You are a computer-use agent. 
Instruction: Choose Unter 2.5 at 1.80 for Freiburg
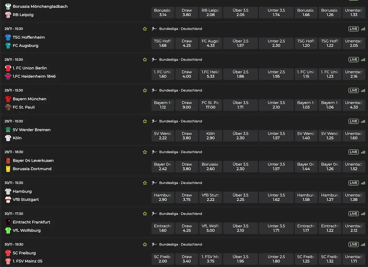(276, 259)
